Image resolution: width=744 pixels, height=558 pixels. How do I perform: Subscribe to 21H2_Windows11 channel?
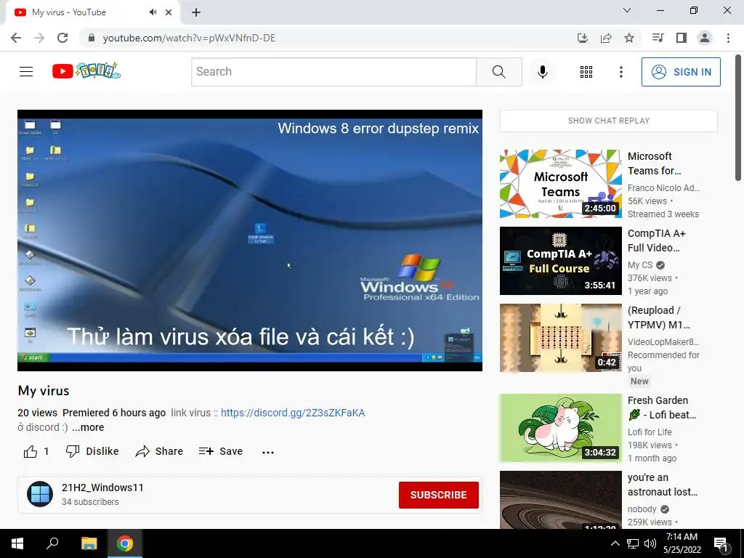point(438,495)
